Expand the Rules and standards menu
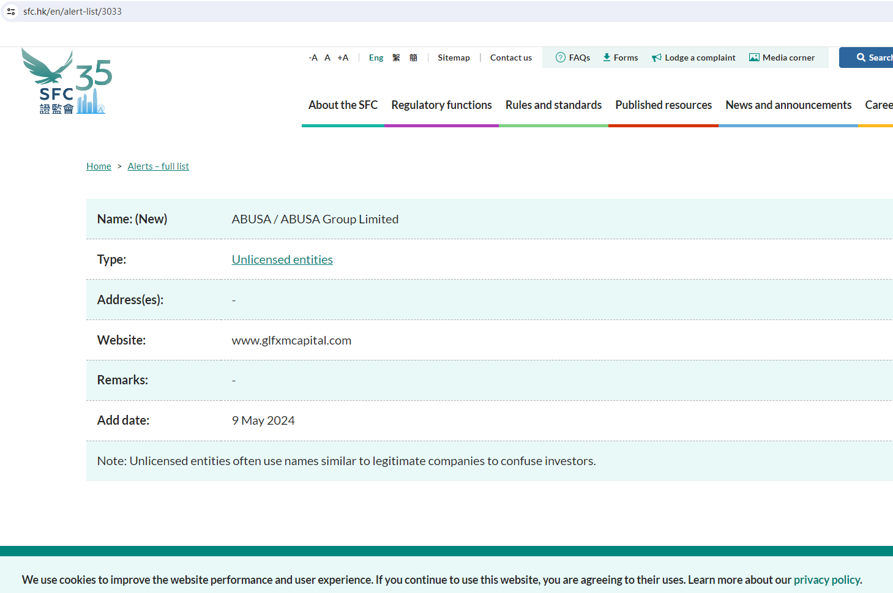893x593 pixels. (x=553, y=105)
